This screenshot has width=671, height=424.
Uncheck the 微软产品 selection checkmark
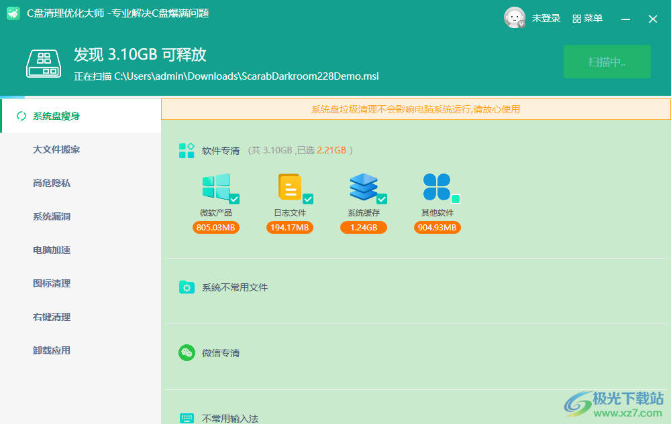[x=236, y=198]
